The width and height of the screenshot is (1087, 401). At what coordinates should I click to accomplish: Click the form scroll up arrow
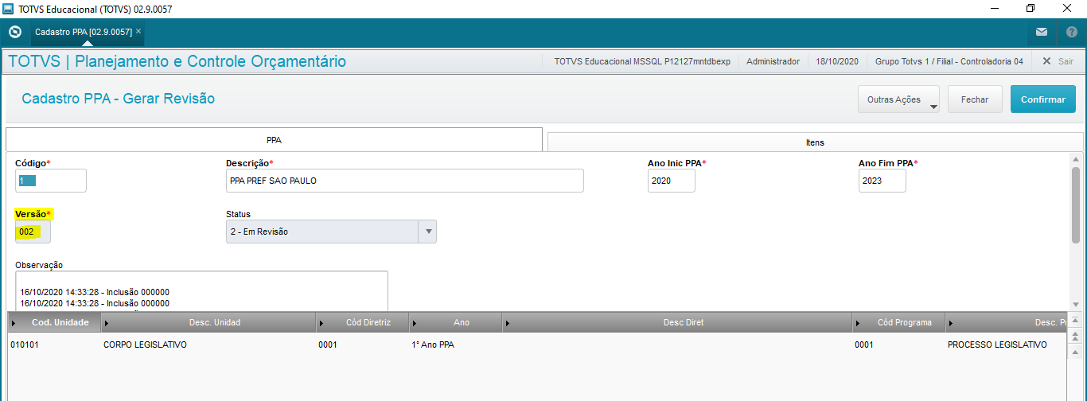[1076, 158]
